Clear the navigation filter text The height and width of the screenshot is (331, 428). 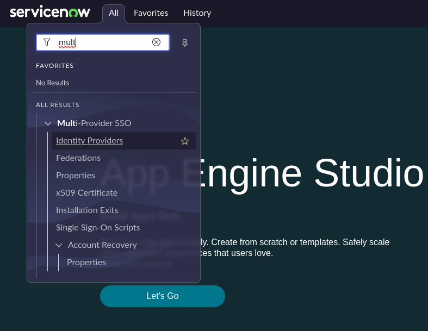click(157, 42)
